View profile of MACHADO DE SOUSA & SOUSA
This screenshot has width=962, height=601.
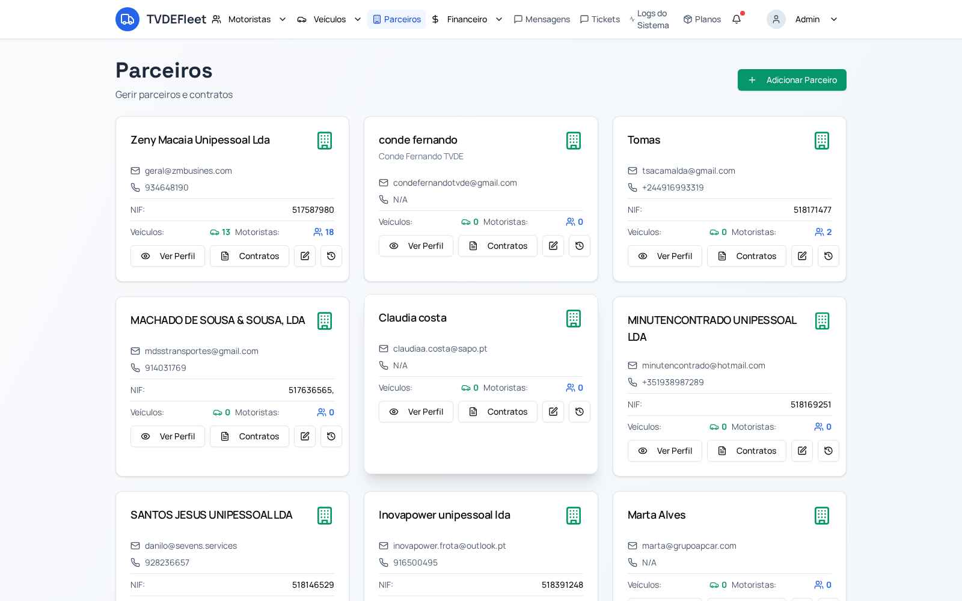point(168,436)
